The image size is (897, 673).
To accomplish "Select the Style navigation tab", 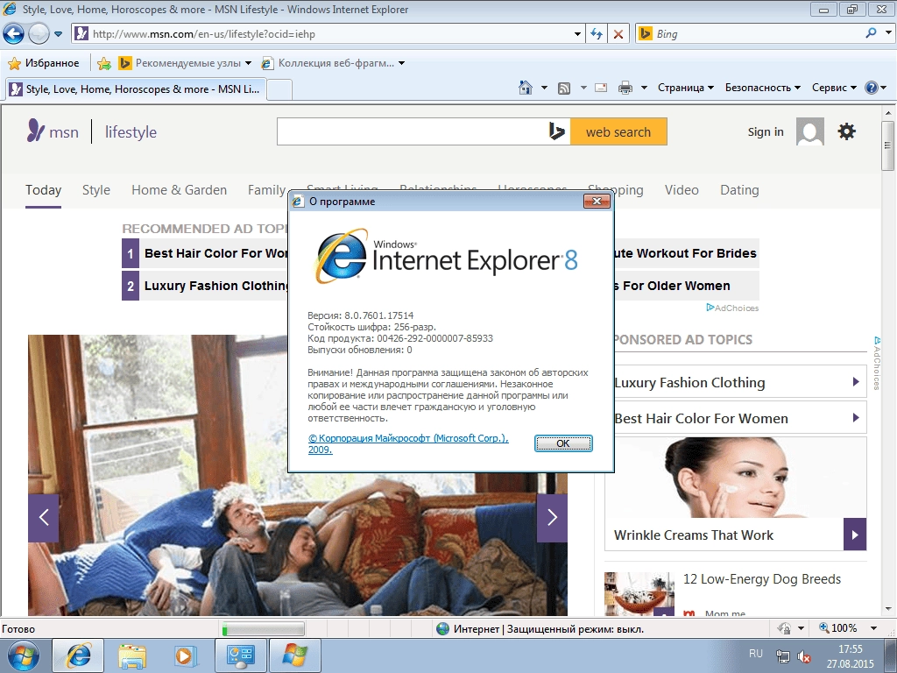I will point(96,190).
